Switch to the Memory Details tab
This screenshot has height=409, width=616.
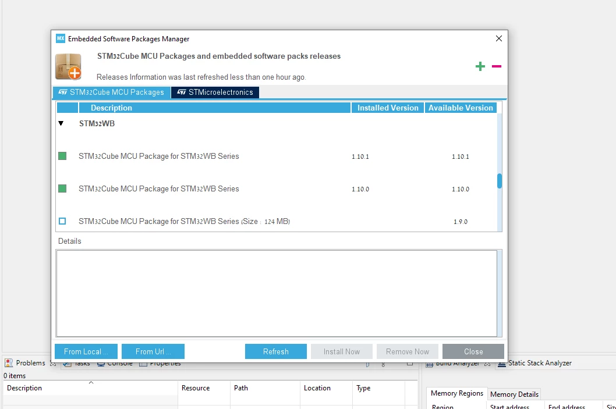pos(514,394)
